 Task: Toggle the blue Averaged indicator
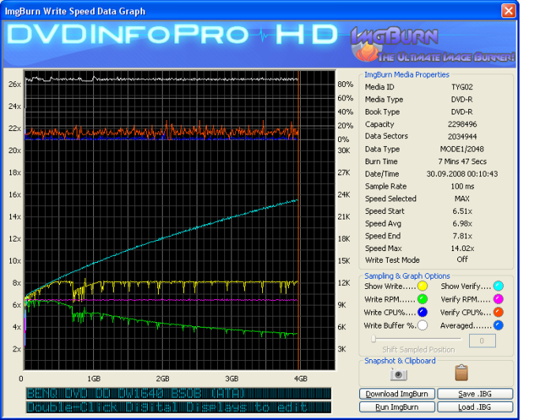pos(498,324)
